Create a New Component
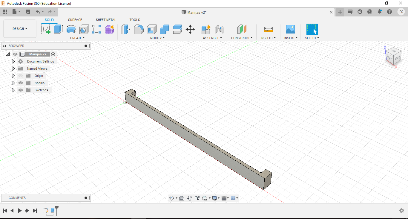Viewport: 408px width, 219px height. point(206,29)
